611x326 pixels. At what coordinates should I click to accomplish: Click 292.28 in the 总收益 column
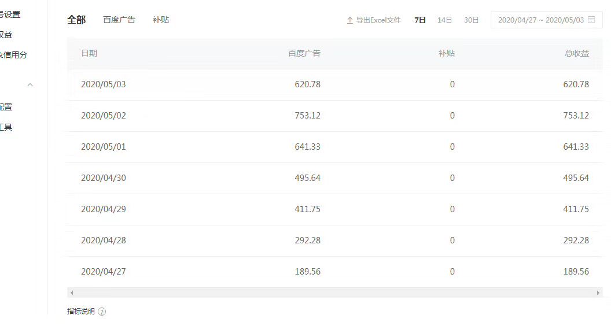pyautogui.click(x=576, y=240)
